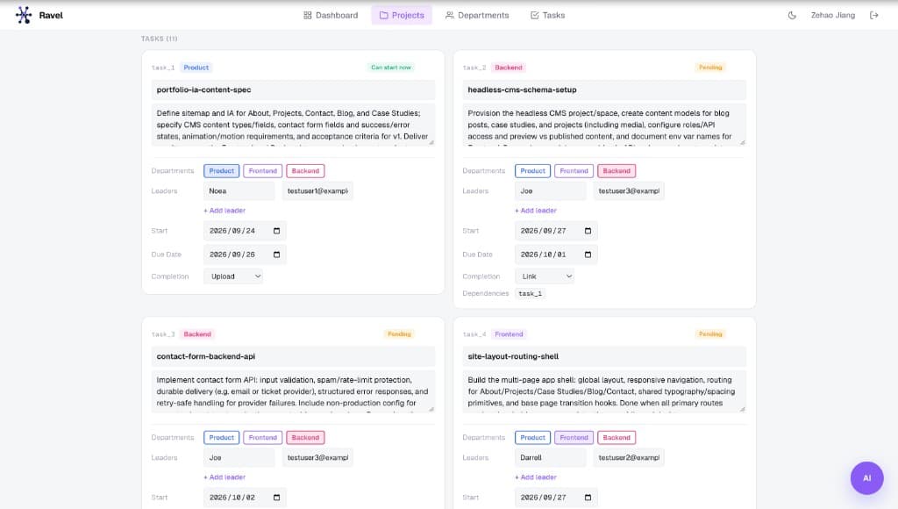
Task: Click the Ravel logo icon
Action: pyautogui.click(x=24, y=15)
